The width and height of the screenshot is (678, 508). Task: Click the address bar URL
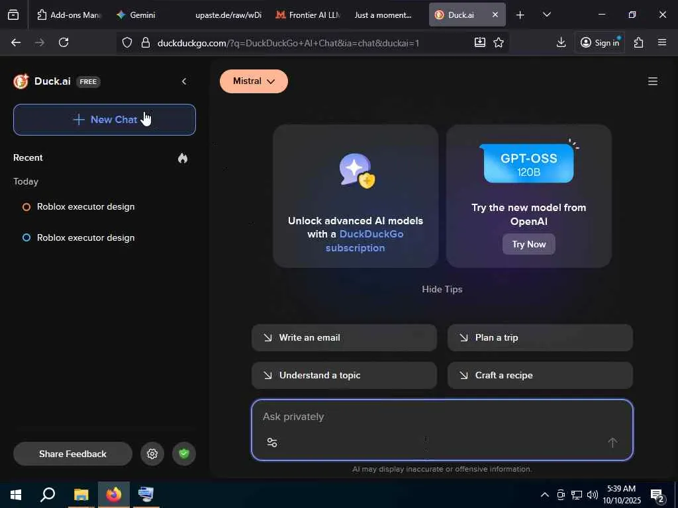pos(288,43)
